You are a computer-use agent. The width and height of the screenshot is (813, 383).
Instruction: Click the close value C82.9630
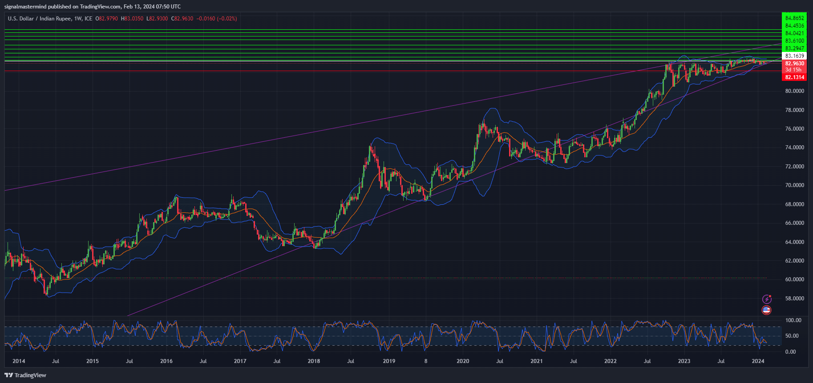(x=182, y=19)
